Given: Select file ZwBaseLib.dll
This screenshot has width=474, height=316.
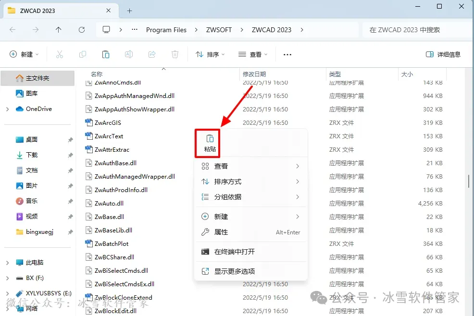Looking at the screenshot, I should coord(113,231).
